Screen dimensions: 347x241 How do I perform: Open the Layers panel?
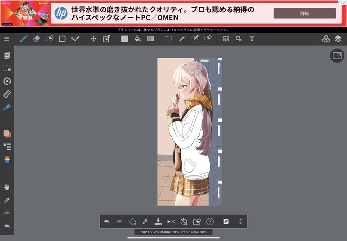pos(338,39)
